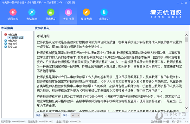Select the 教师资格证 tree item
Screen dimensions: 190x124
coord(17,38)
